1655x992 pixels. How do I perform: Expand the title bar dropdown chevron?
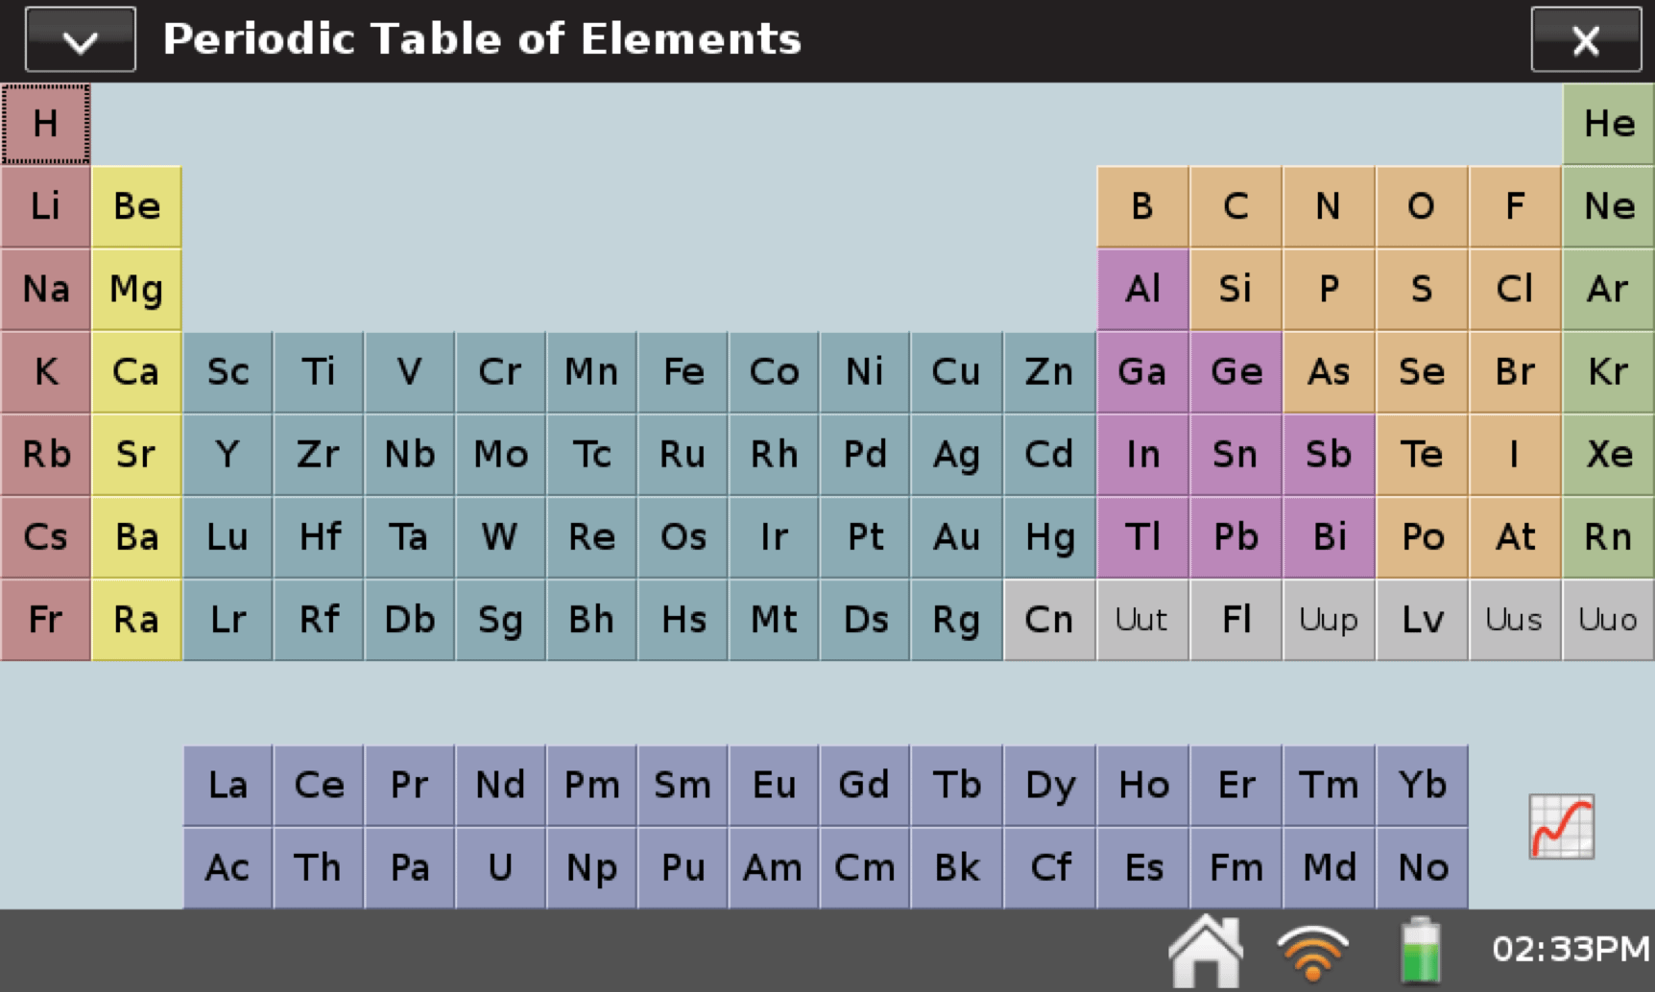click(80, 39)
